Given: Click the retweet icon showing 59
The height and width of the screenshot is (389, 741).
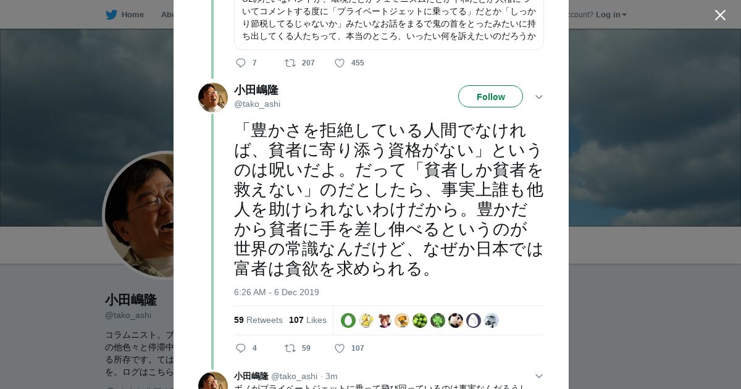Looking at the screenshot, I should 290,348.
